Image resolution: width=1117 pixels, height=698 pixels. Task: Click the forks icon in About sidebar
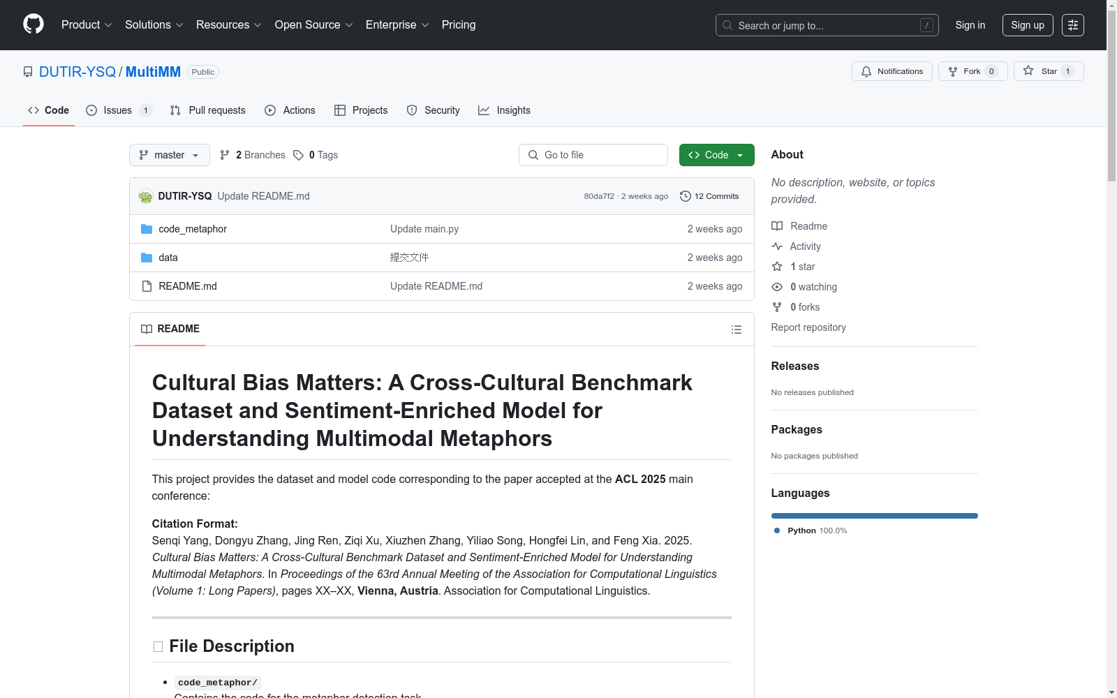[x=777, y=307]
